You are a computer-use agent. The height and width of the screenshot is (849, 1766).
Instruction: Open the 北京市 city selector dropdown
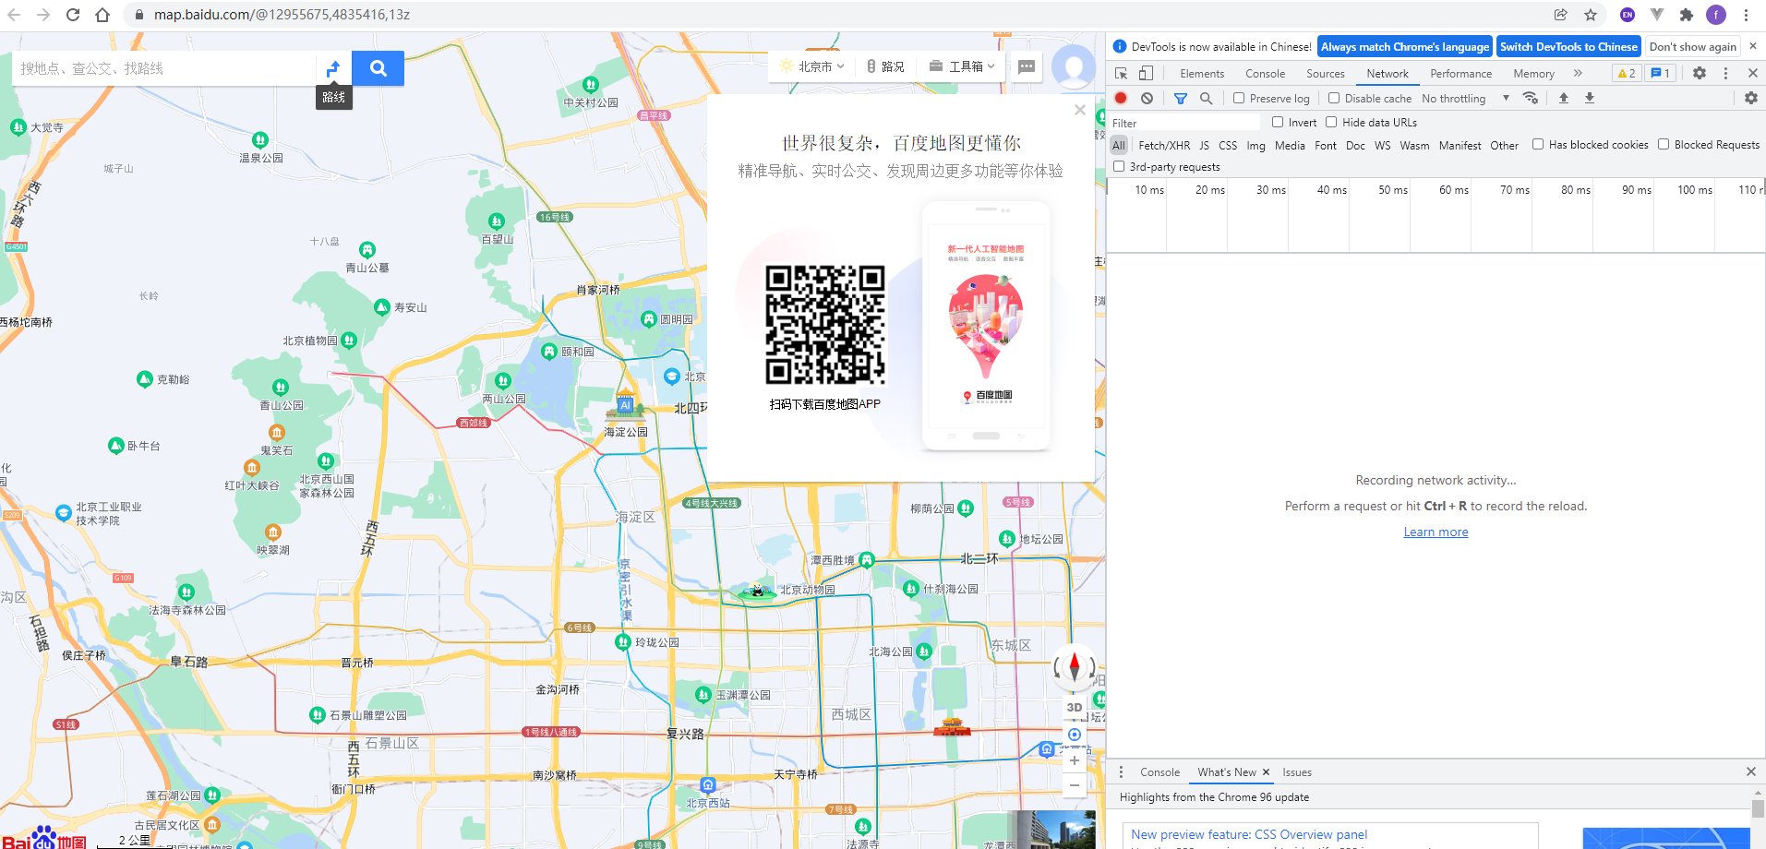[x=813, y=66]
